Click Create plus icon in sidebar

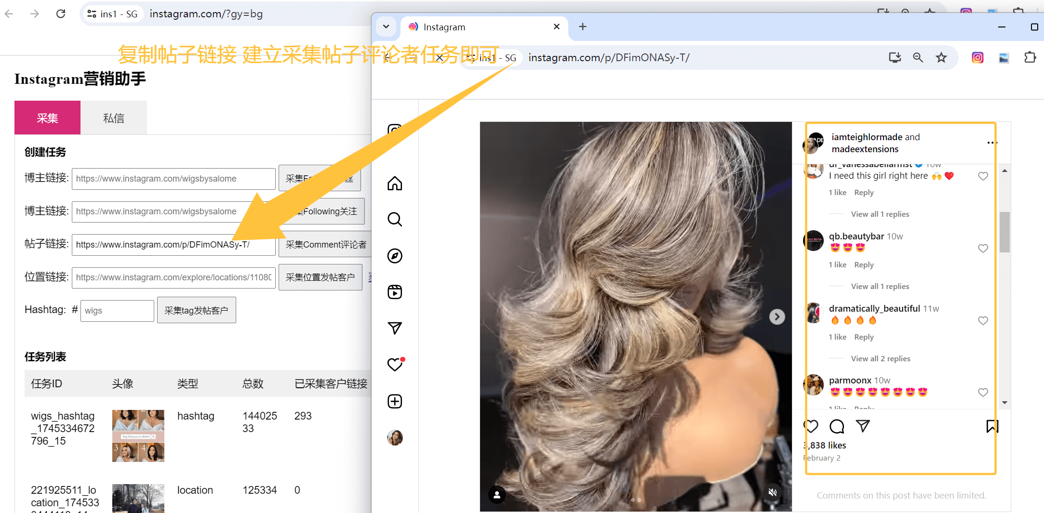395,401
